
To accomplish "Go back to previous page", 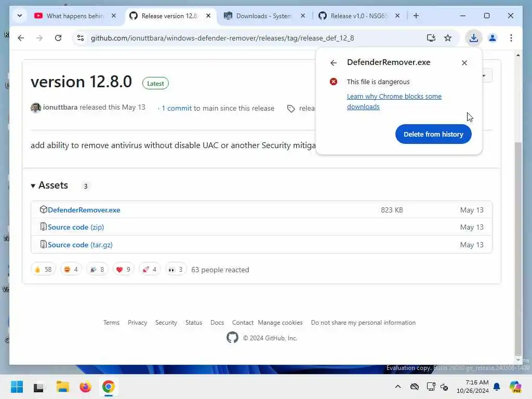I will (21, 38).
